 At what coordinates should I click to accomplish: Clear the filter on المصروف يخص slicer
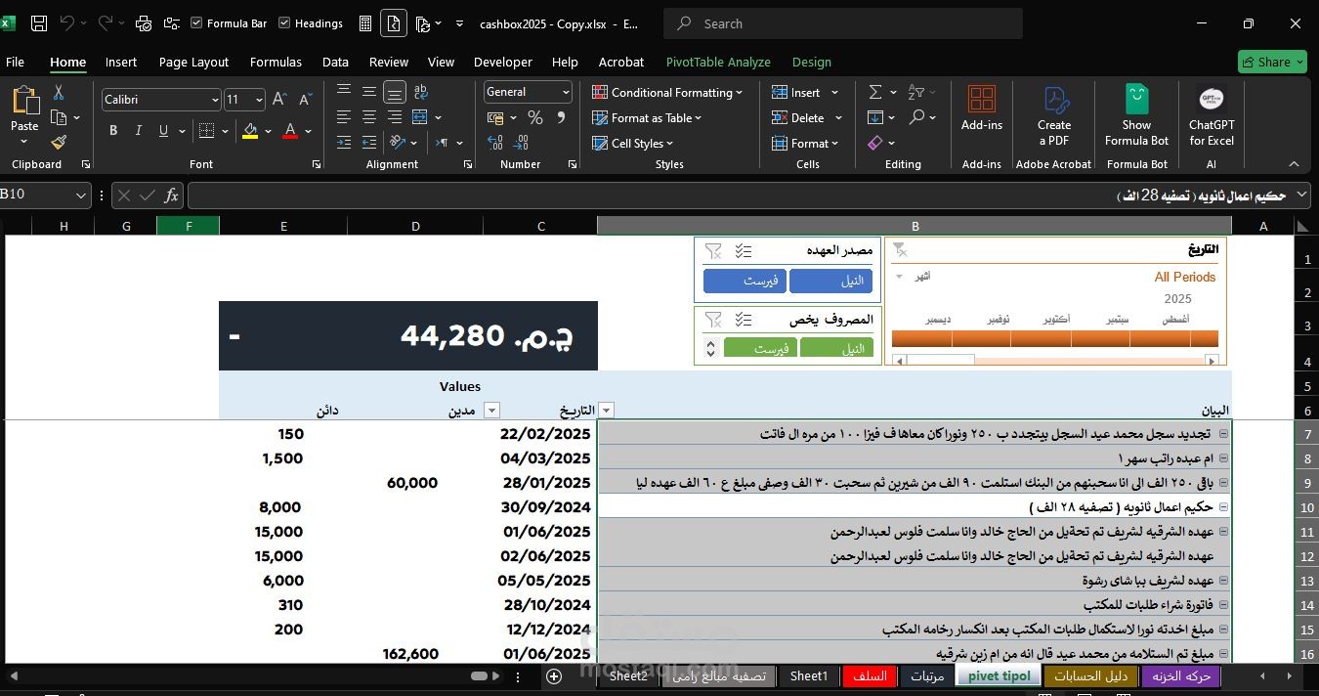(713, 320)
